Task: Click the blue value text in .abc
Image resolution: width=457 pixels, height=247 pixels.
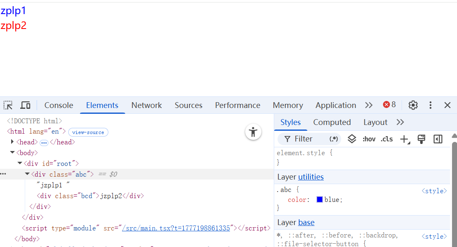Action: click(x=332, y=200)
